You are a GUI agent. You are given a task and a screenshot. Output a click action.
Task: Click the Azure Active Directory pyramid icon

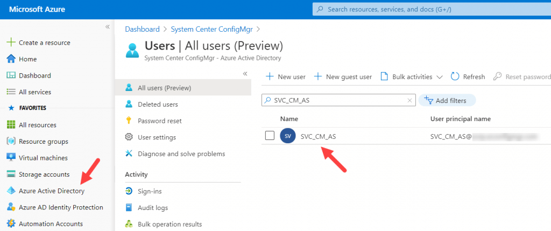(11, 191)
